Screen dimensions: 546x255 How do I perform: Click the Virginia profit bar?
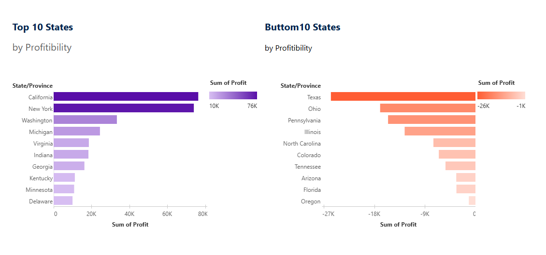point(71,143)
